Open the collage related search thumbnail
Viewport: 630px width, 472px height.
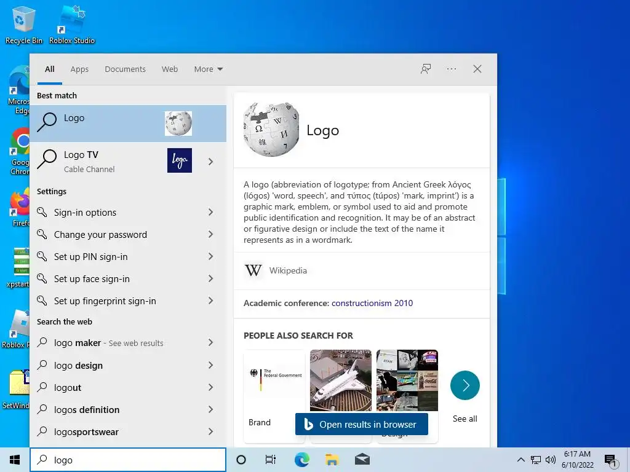[407, 380]
